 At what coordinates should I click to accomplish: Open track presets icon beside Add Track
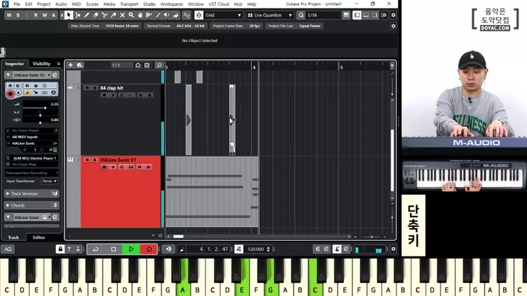click(80, 65)
